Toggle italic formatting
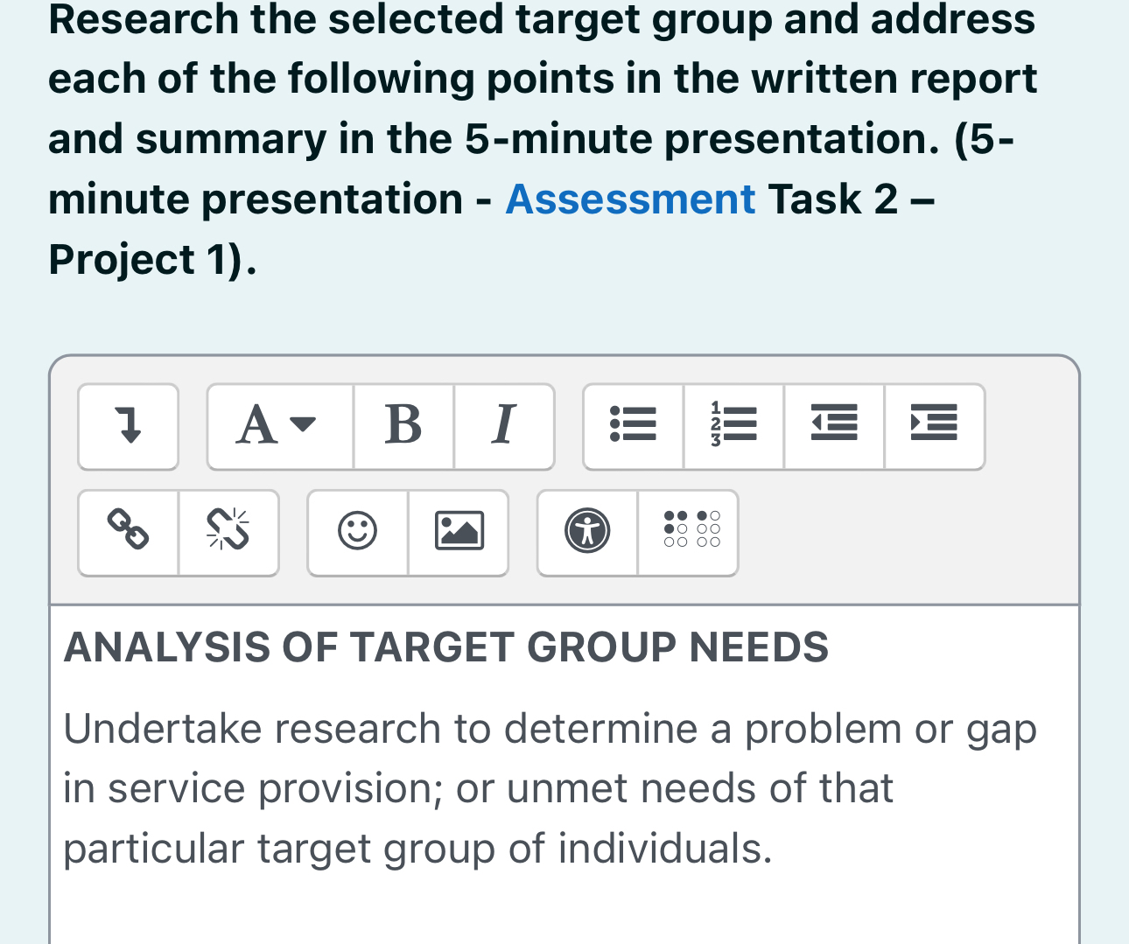The width and height of the screenshot is (1129, 944). 504,426
